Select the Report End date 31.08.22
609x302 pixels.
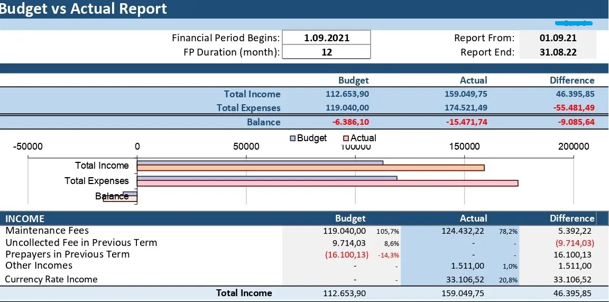point(558,52)
